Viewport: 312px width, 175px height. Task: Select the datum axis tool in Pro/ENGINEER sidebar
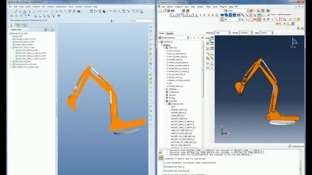(x=151, y=35)
